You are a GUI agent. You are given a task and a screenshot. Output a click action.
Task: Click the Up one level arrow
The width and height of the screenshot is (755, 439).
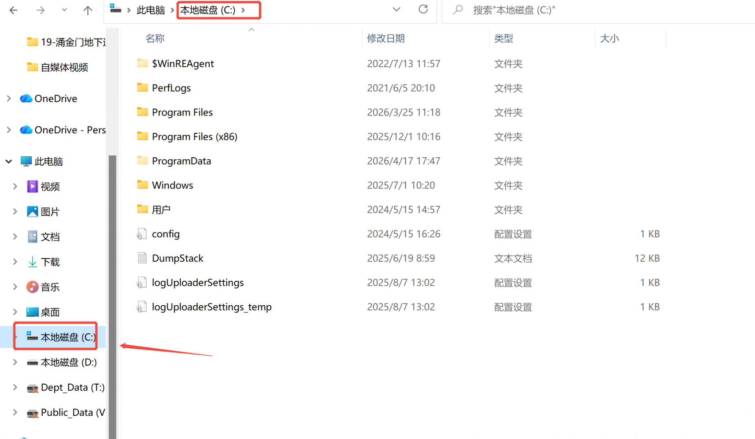click(x=87, y=10)
